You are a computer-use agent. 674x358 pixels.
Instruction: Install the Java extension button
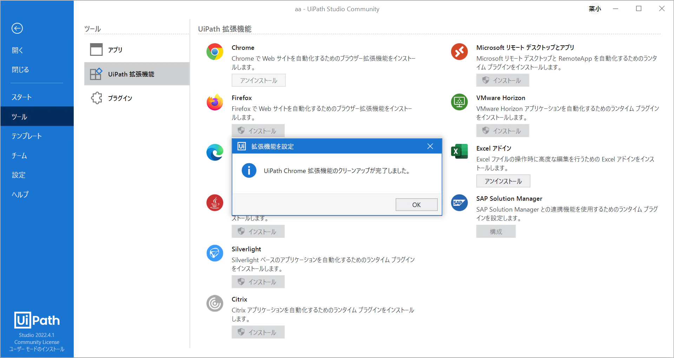[x=258, y=231]
